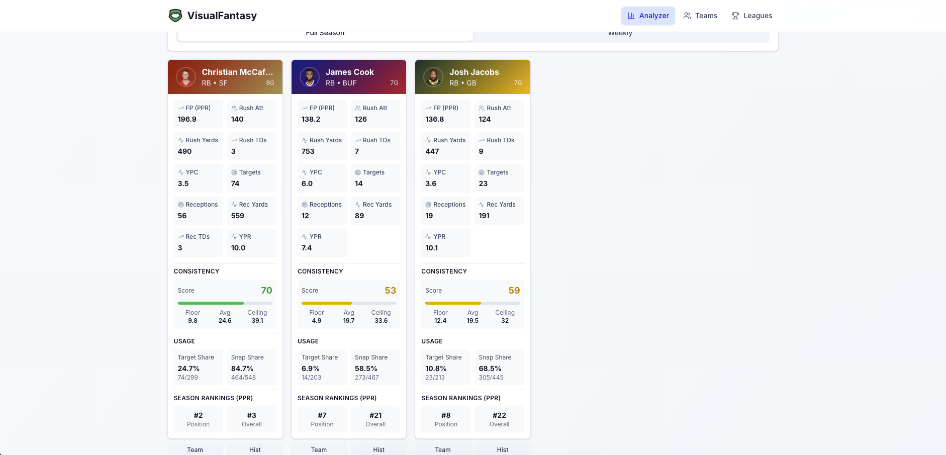Screen dimensions: 946x455
Task: Click Josh Jacobs's consistency score bar
Action: (x=472, y=303)
